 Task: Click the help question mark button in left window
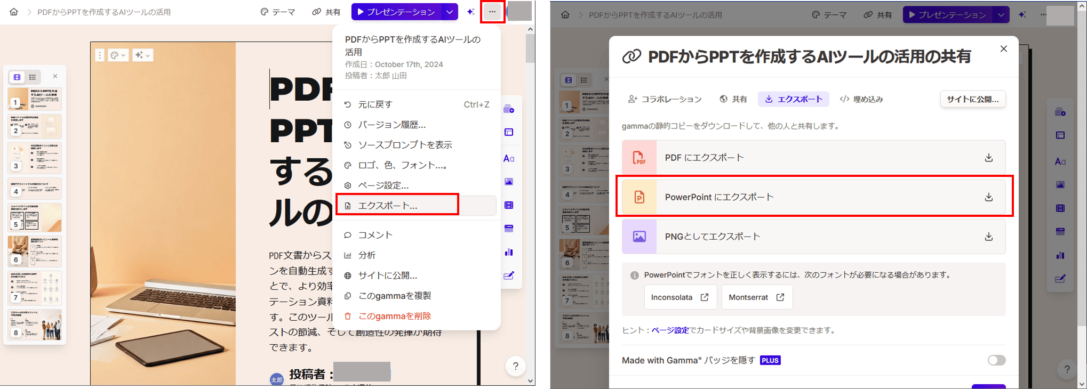[x=515, y=366]
